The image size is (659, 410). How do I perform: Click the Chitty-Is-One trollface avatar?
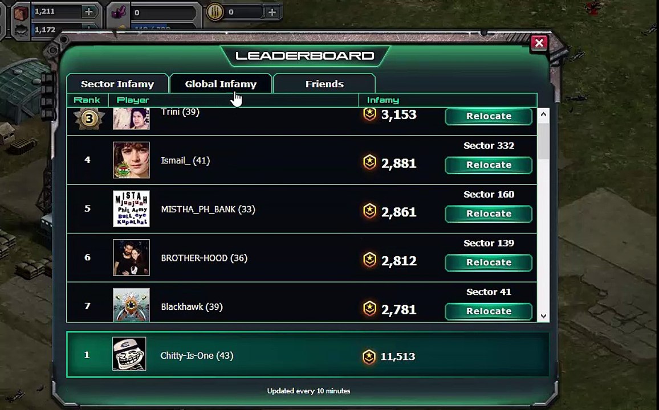point(129,354)
